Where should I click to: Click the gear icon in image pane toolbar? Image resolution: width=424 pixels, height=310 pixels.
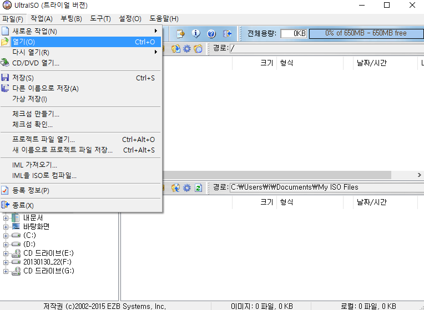187,49
